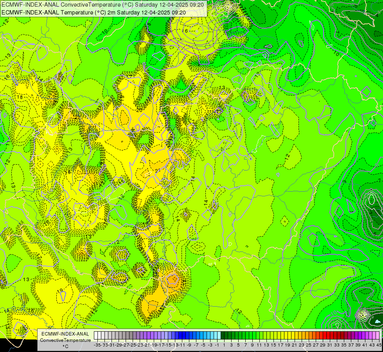This screenshot has width=383, height=352.
Task: Pick the white swatch above -35 in legend
Action: (x=96, y=335)
